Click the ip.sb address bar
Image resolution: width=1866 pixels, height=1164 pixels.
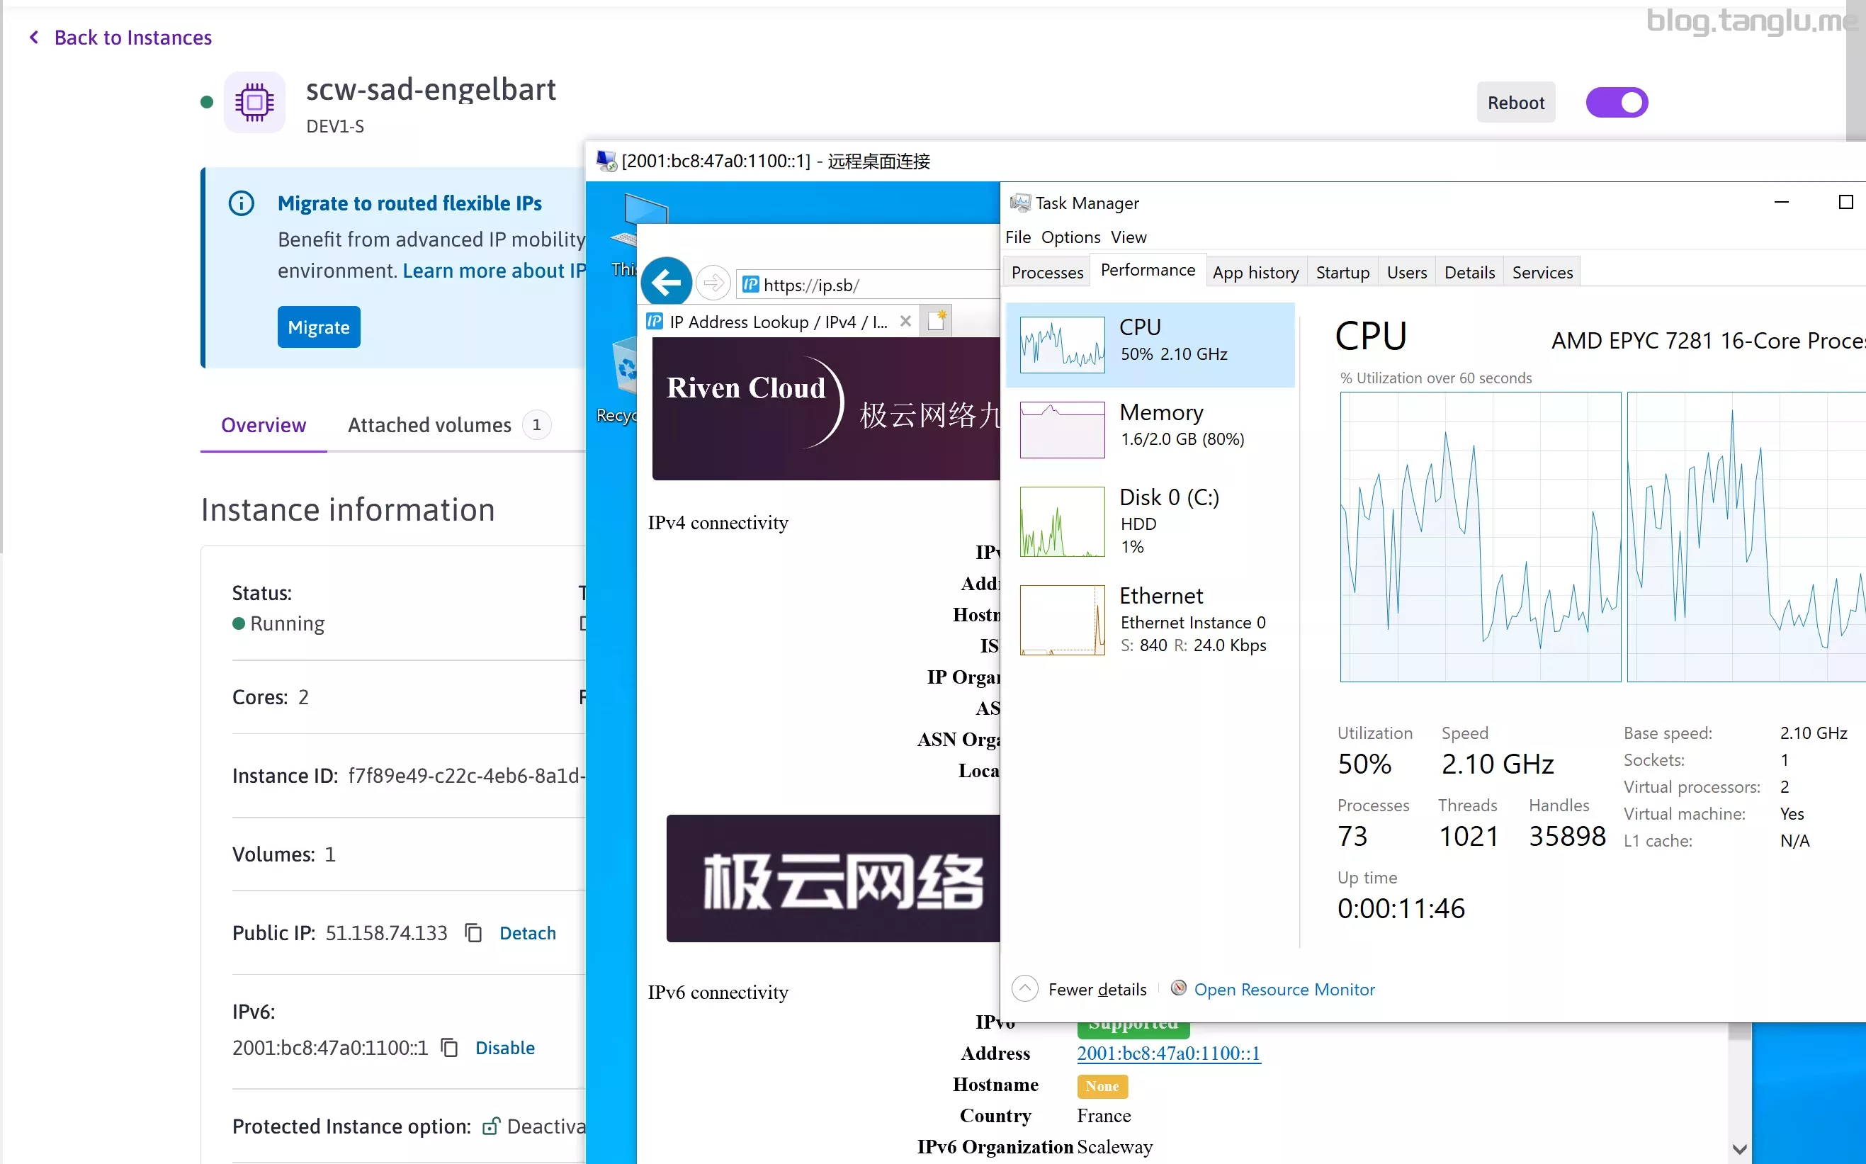pos(870,285)
